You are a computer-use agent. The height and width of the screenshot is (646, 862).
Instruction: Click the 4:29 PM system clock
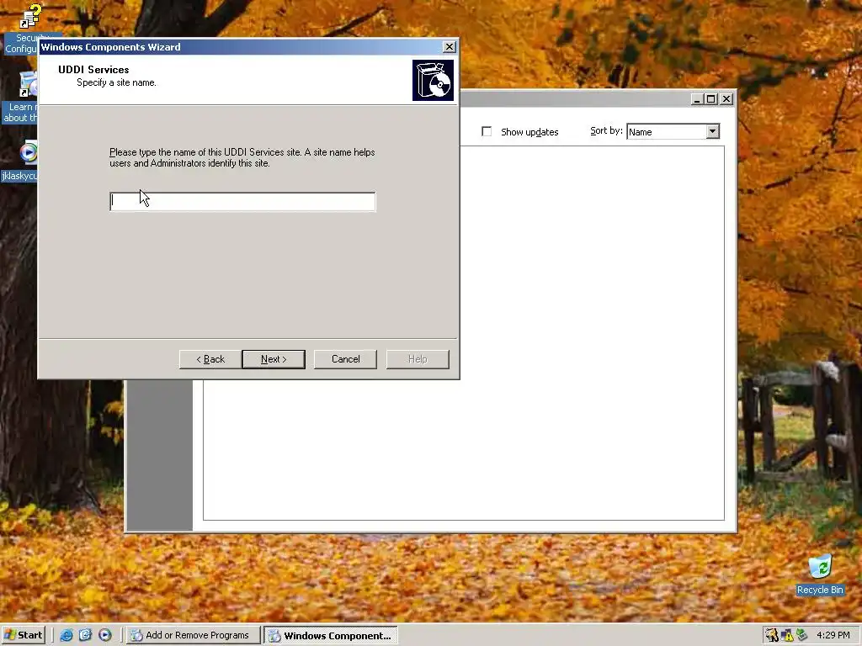833,635
